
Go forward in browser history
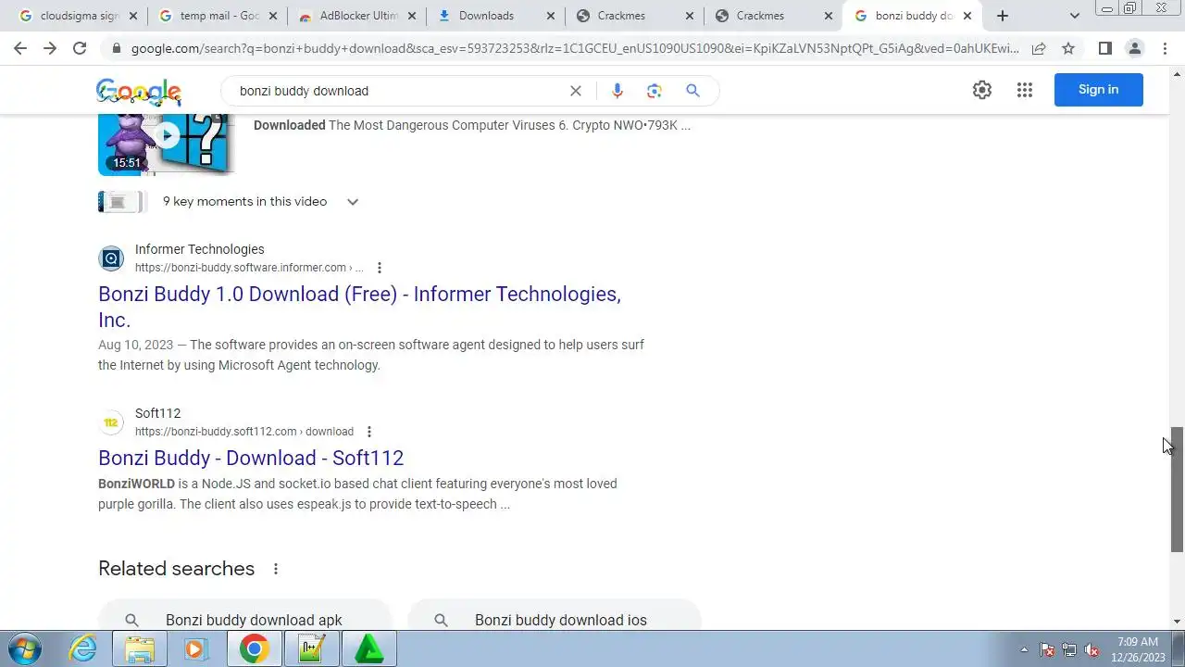[50, 48]
